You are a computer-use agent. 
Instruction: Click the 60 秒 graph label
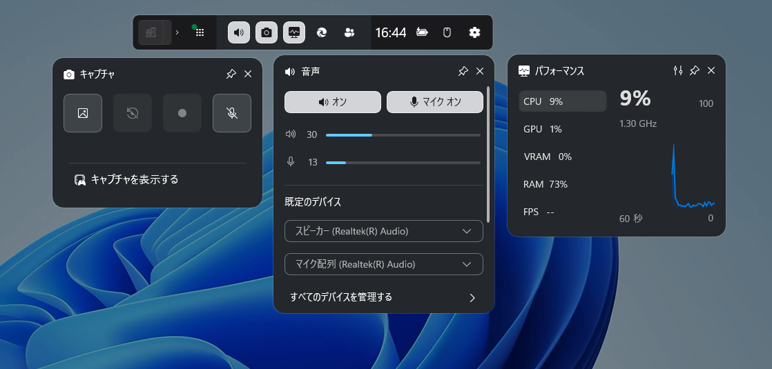click(630, 219)
